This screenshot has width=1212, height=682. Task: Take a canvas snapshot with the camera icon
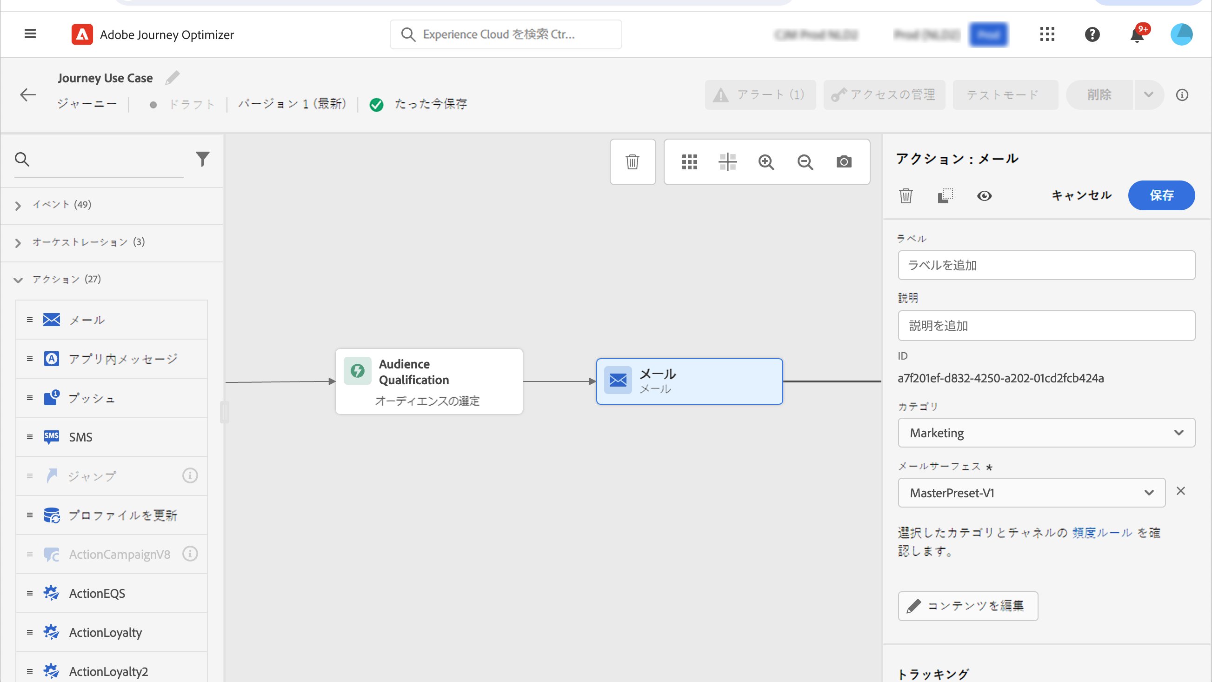coord(844,162)
